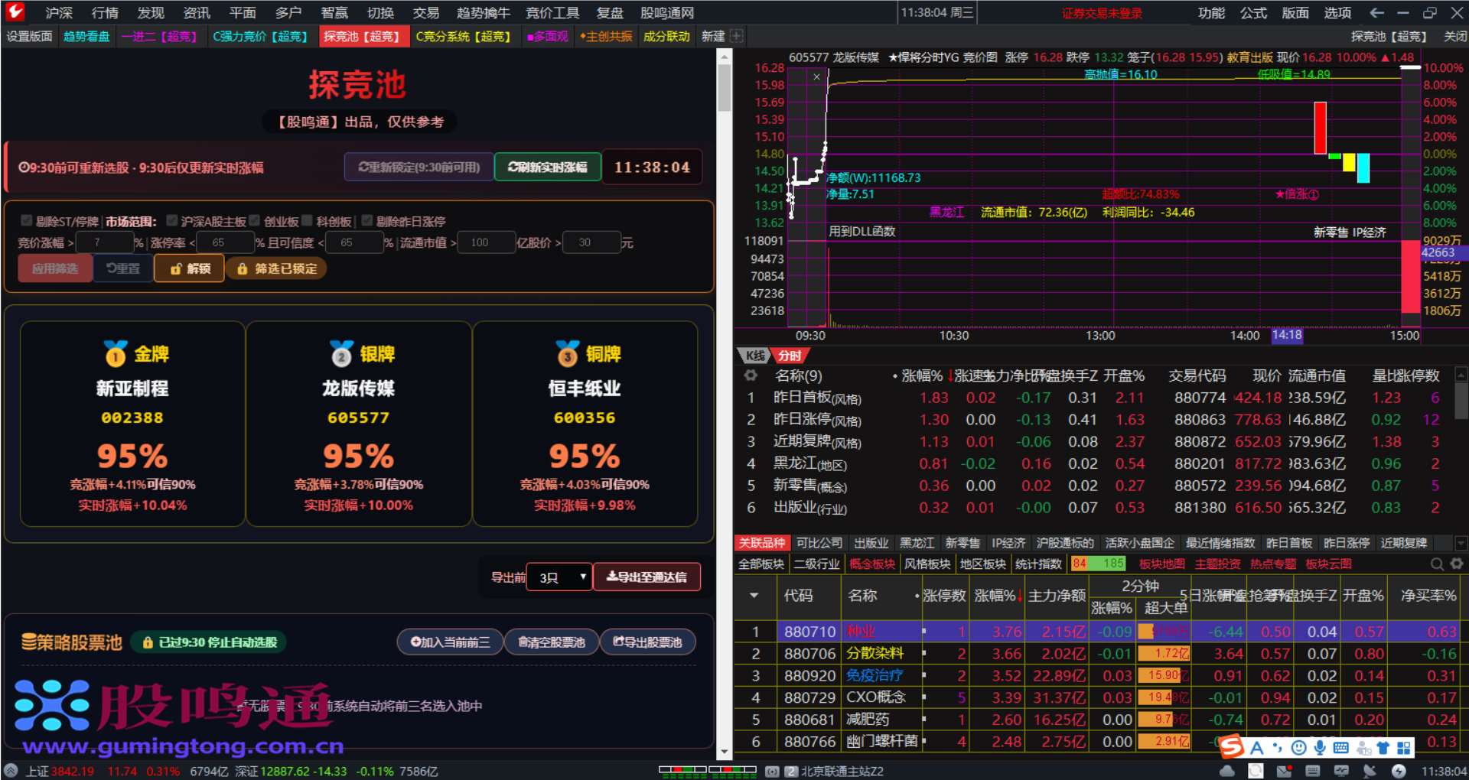
Task: Open settings gear in the 板块 toolbar
Action: (1457, 564)
